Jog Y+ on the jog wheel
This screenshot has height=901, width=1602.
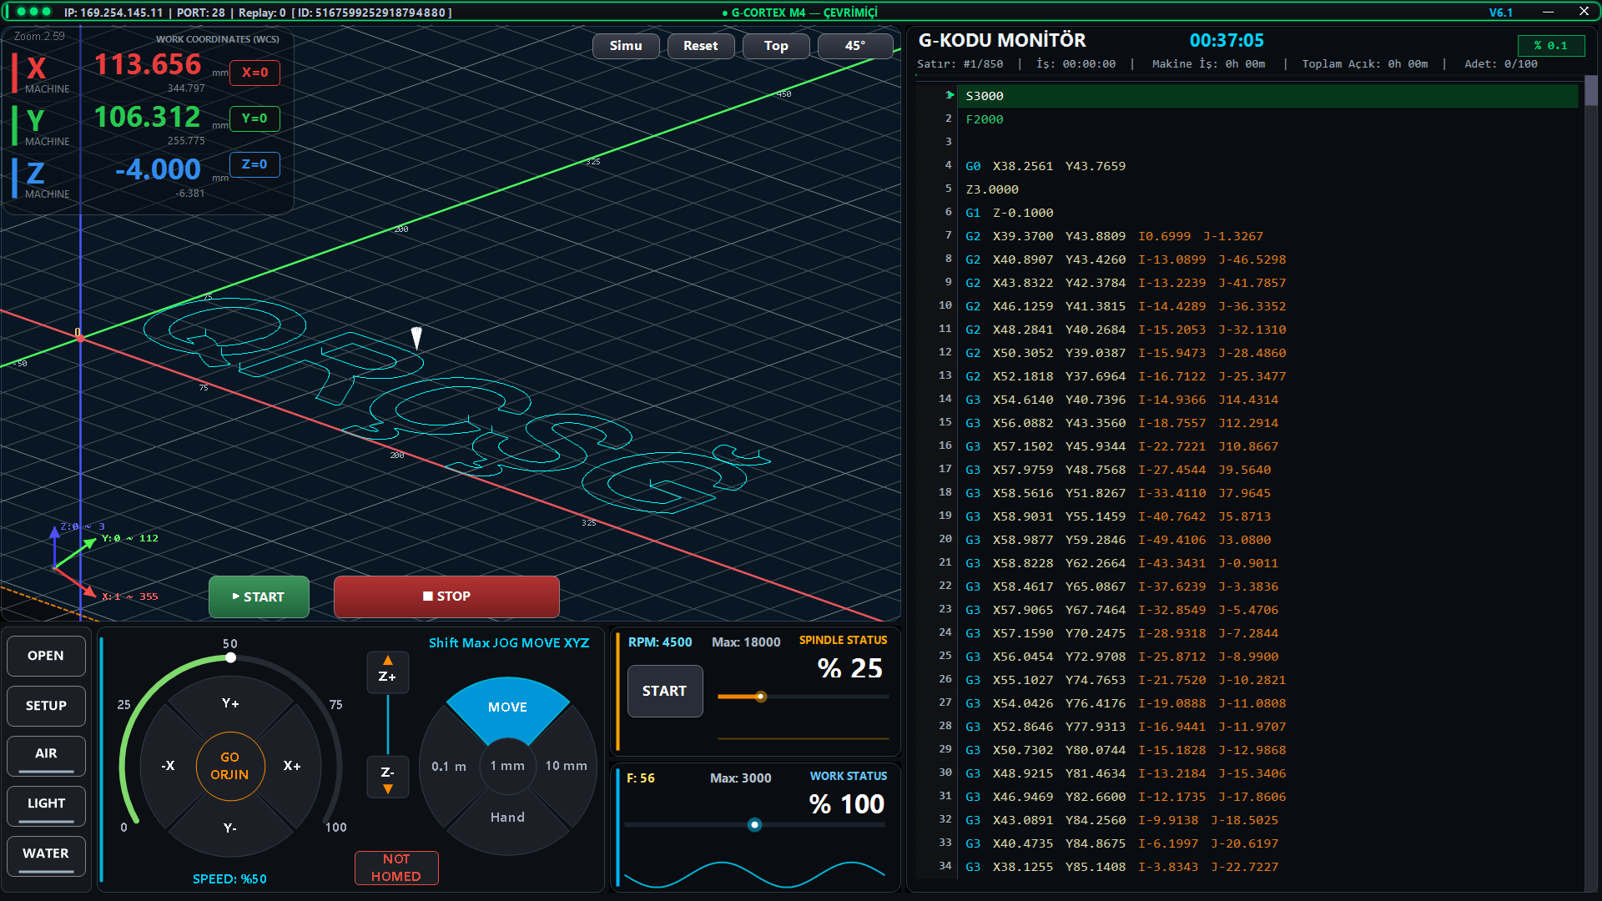pos(230,703)
